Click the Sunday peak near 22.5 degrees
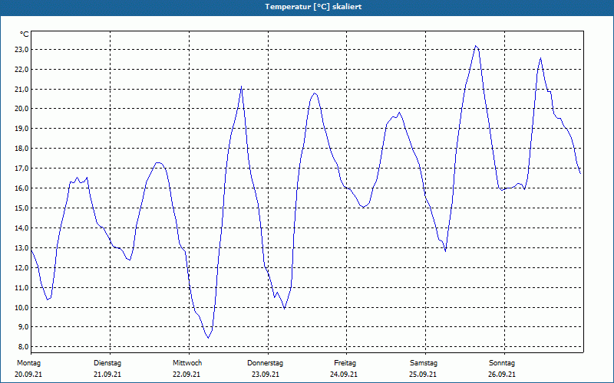 tap(541, 58)
